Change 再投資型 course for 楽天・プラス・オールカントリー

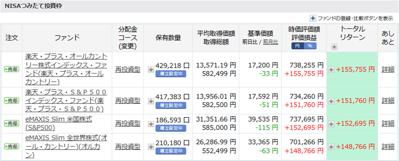[x=127, y=69]
